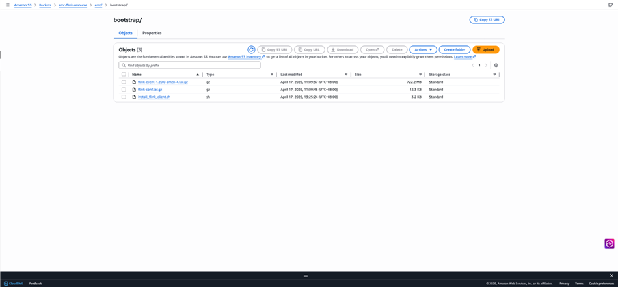Open flink-client-1.20.0-amzn-4.tar.gz object link
Viewport: 618px width, 287px height.
click(163, 82)
